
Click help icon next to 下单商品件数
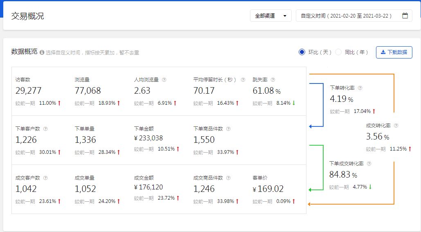pos(228,129)
